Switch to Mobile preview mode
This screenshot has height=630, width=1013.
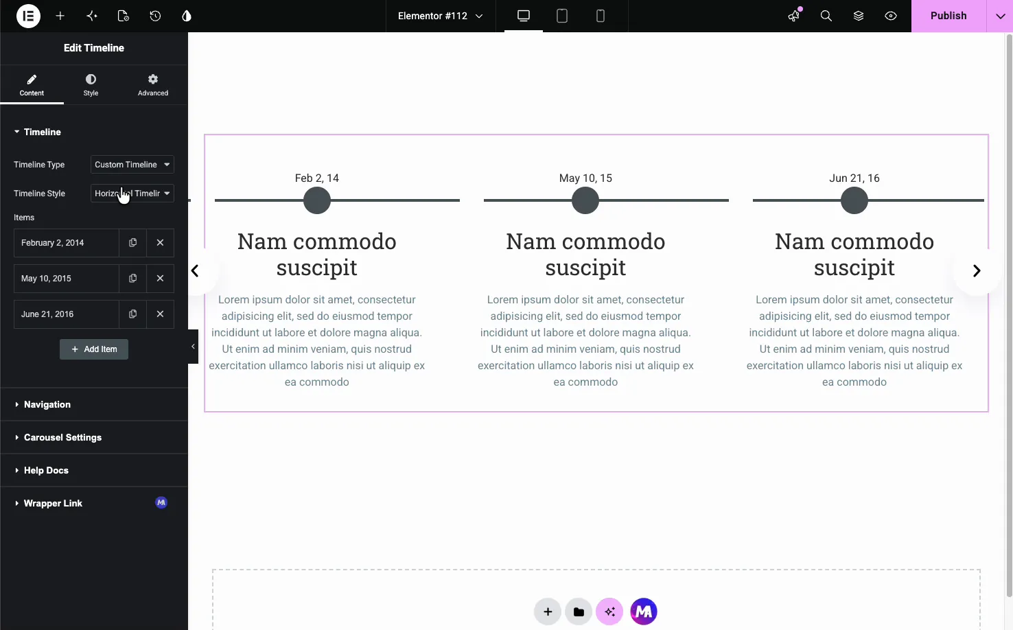pos(601,16)
